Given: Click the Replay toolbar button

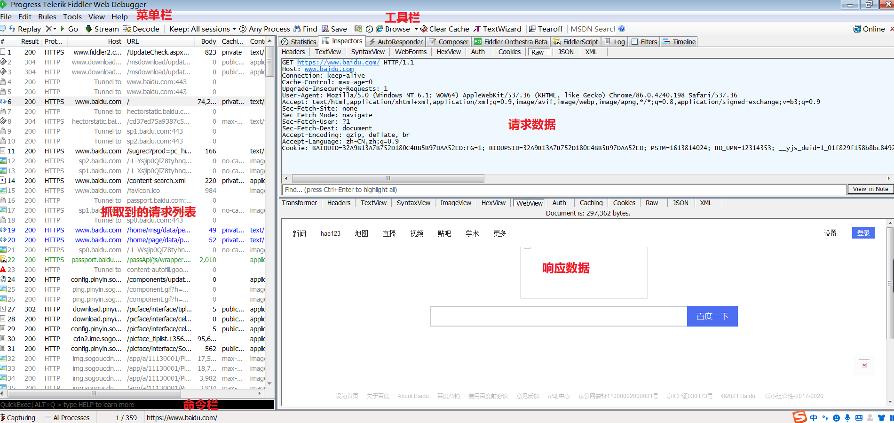Looking at the screenshot, I should [25, 29].
